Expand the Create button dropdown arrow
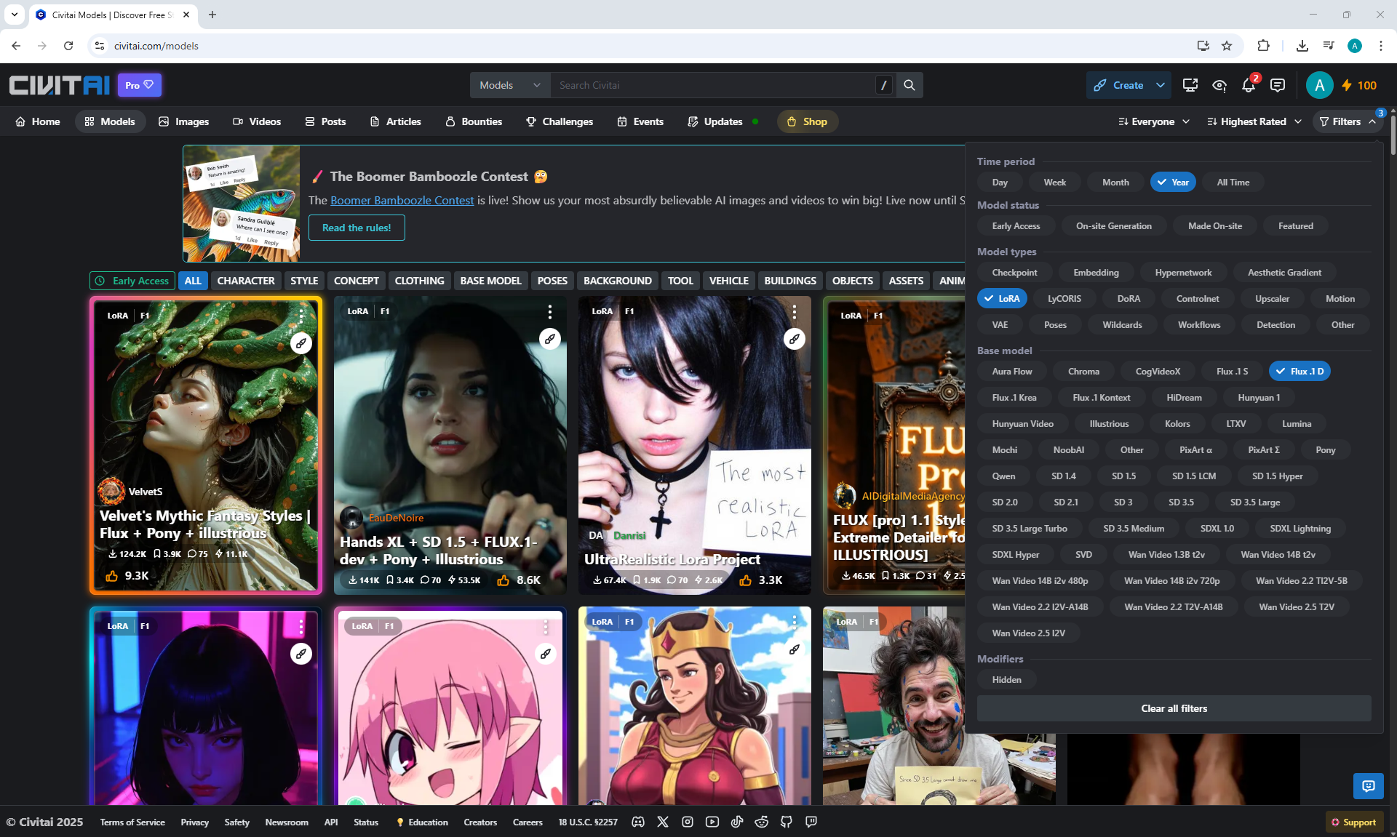The height and width of the screenshot is (837, 1397). click(1161, 85)
